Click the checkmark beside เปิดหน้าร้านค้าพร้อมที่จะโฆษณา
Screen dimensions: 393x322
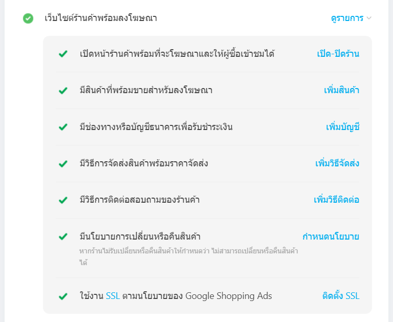[63, 54]
